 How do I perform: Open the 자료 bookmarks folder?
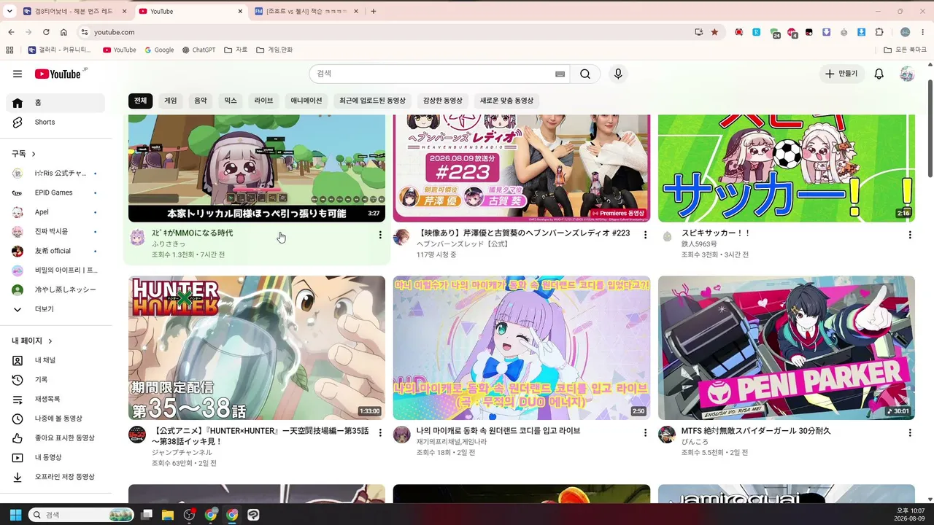pyautogui.click(x=236, y=50)
